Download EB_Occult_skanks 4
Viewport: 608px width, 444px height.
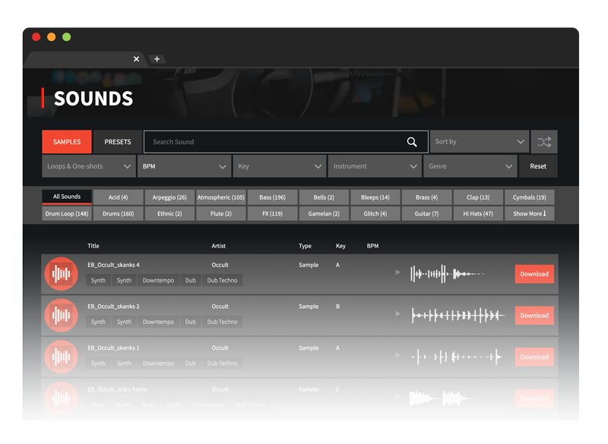pos(534,274)
